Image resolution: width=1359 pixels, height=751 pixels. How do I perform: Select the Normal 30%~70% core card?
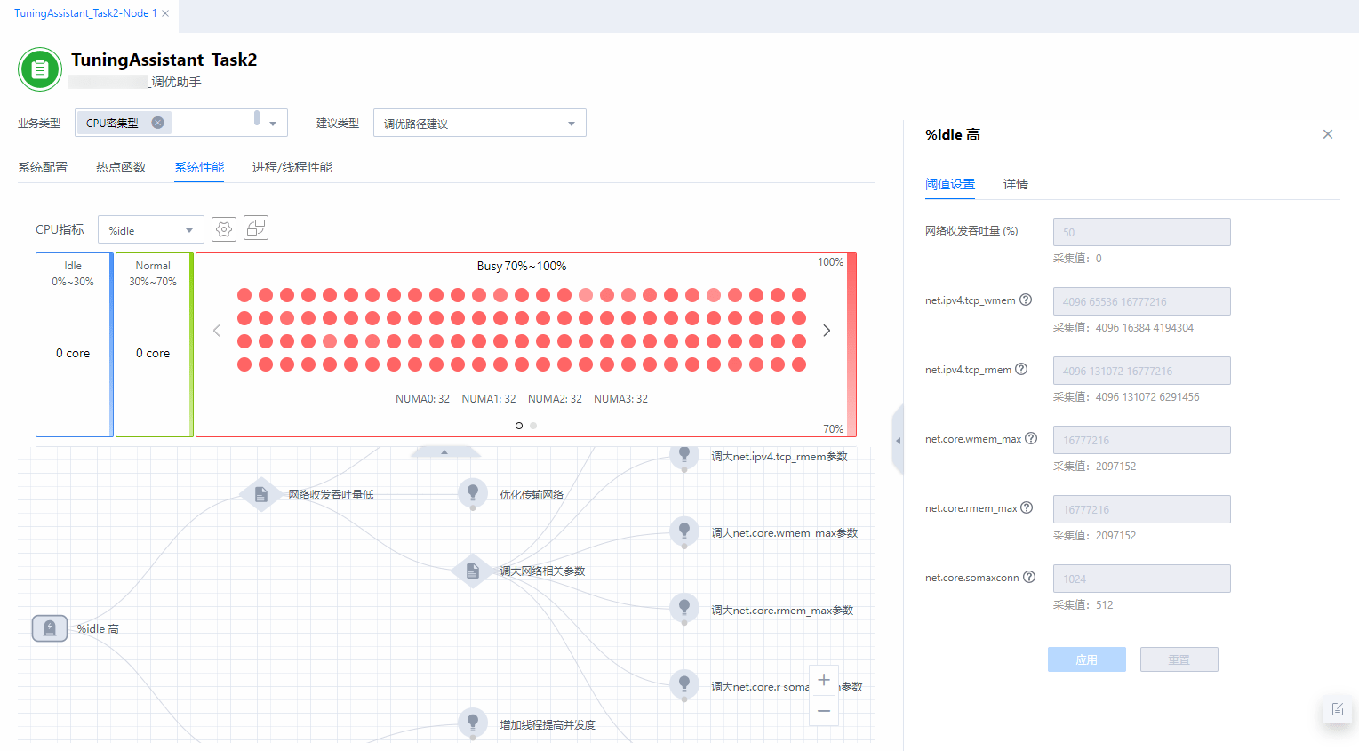click(155, 345)
